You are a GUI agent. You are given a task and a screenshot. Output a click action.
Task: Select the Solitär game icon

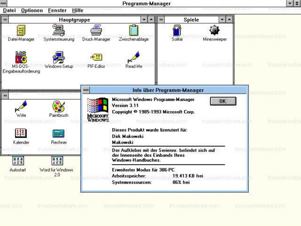pos(177,30)
